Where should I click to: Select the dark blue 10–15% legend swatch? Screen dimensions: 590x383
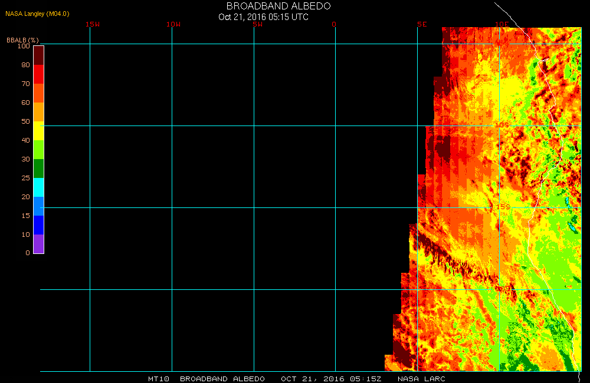38,225
